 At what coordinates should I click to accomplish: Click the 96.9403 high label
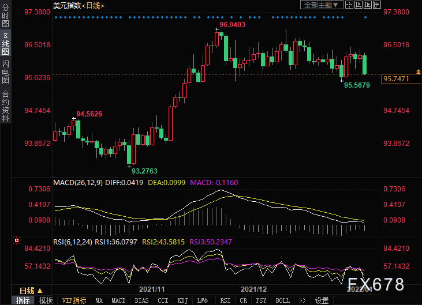tap(233, 25)
